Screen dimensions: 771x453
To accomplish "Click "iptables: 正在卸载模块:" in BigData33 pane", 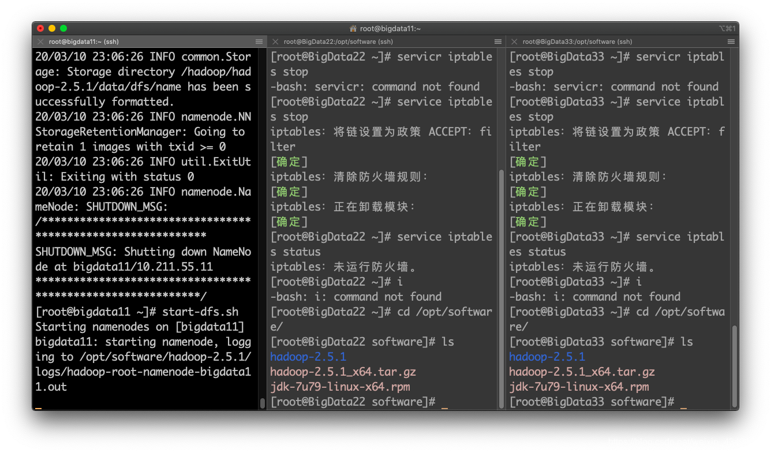I will (x=582, y=207).
